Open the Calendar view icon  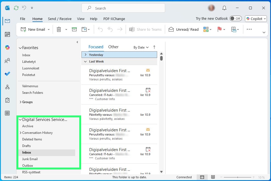[7, 34]
